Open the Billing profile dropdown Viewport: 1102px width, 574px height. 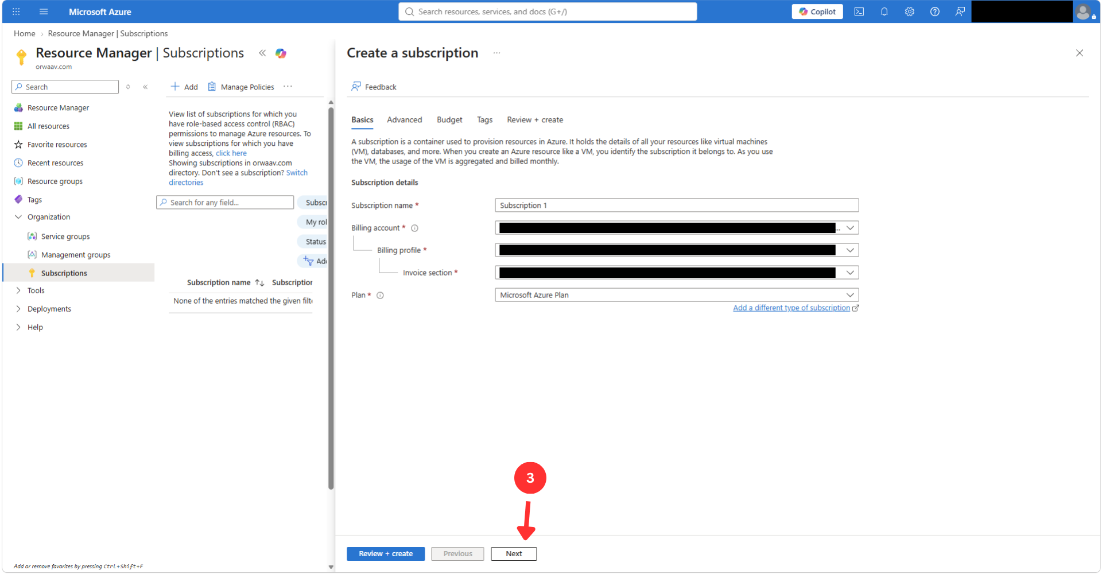(677, 250)
